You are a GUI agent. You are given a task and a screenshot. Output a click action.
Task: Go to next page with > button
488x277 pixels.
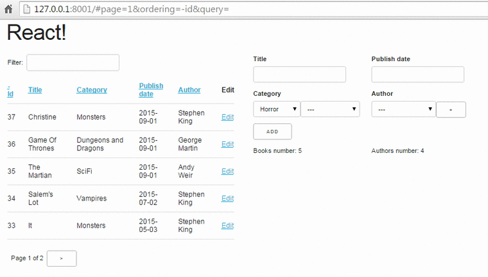(62, 258)
